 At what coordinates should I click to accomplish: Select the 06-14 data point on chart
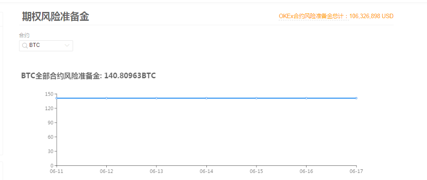[206, 98]
